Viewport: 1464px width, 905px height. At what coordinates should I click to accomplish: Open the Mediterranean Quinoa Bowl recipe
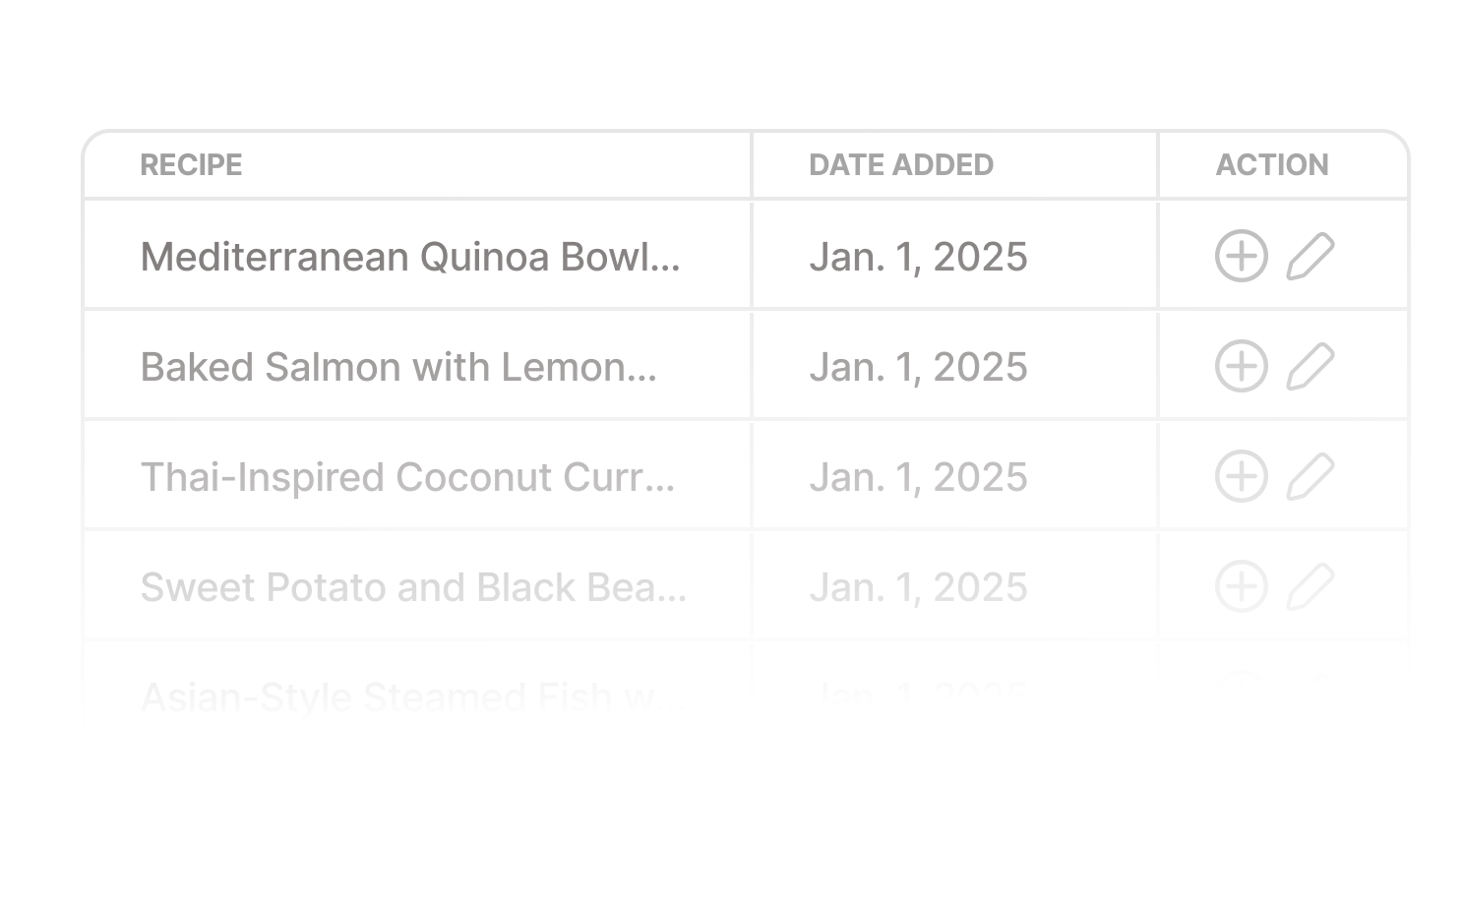coord(413,256)
